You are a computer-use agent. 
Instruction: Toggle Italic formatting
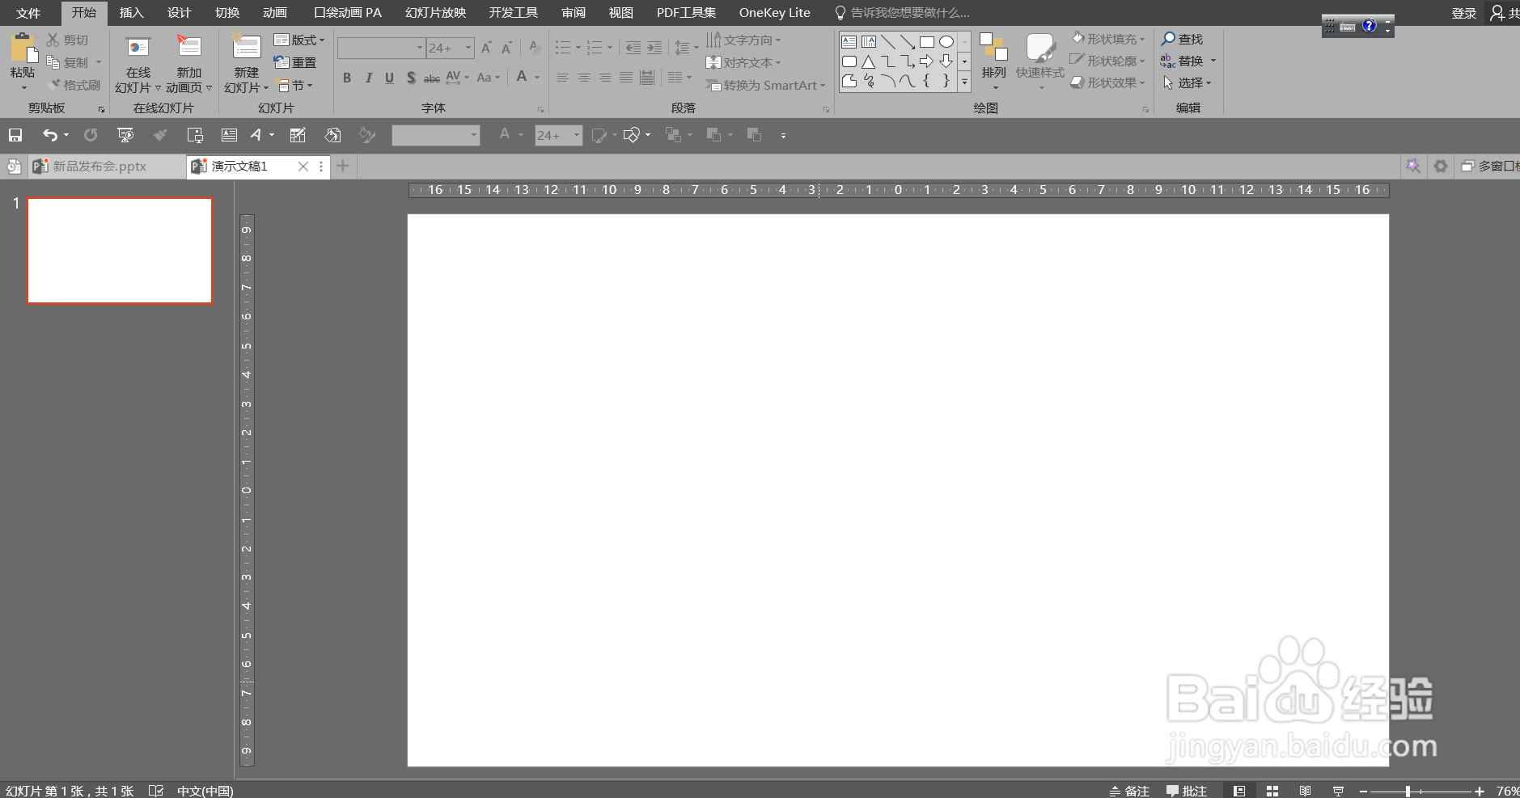[368, 78]
